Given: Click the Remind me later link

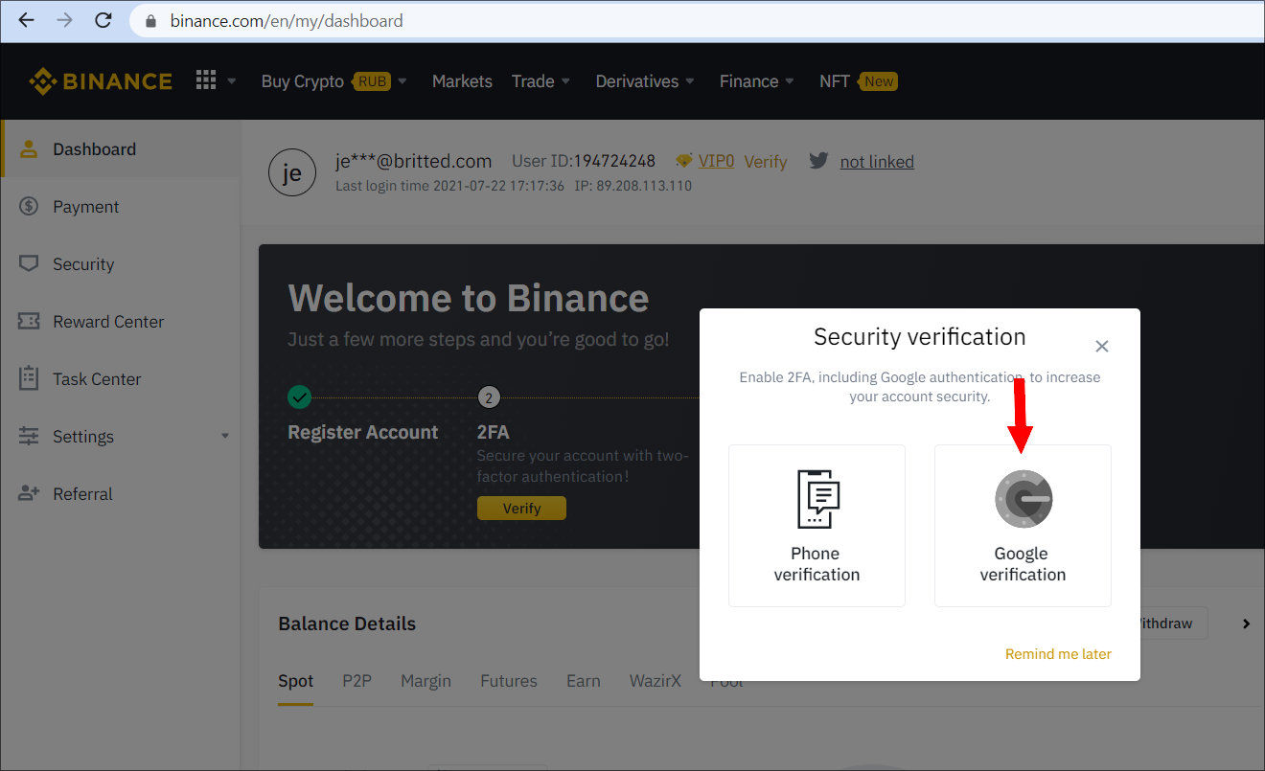Looking at the screenshot, I should (x=1058, y=654).
